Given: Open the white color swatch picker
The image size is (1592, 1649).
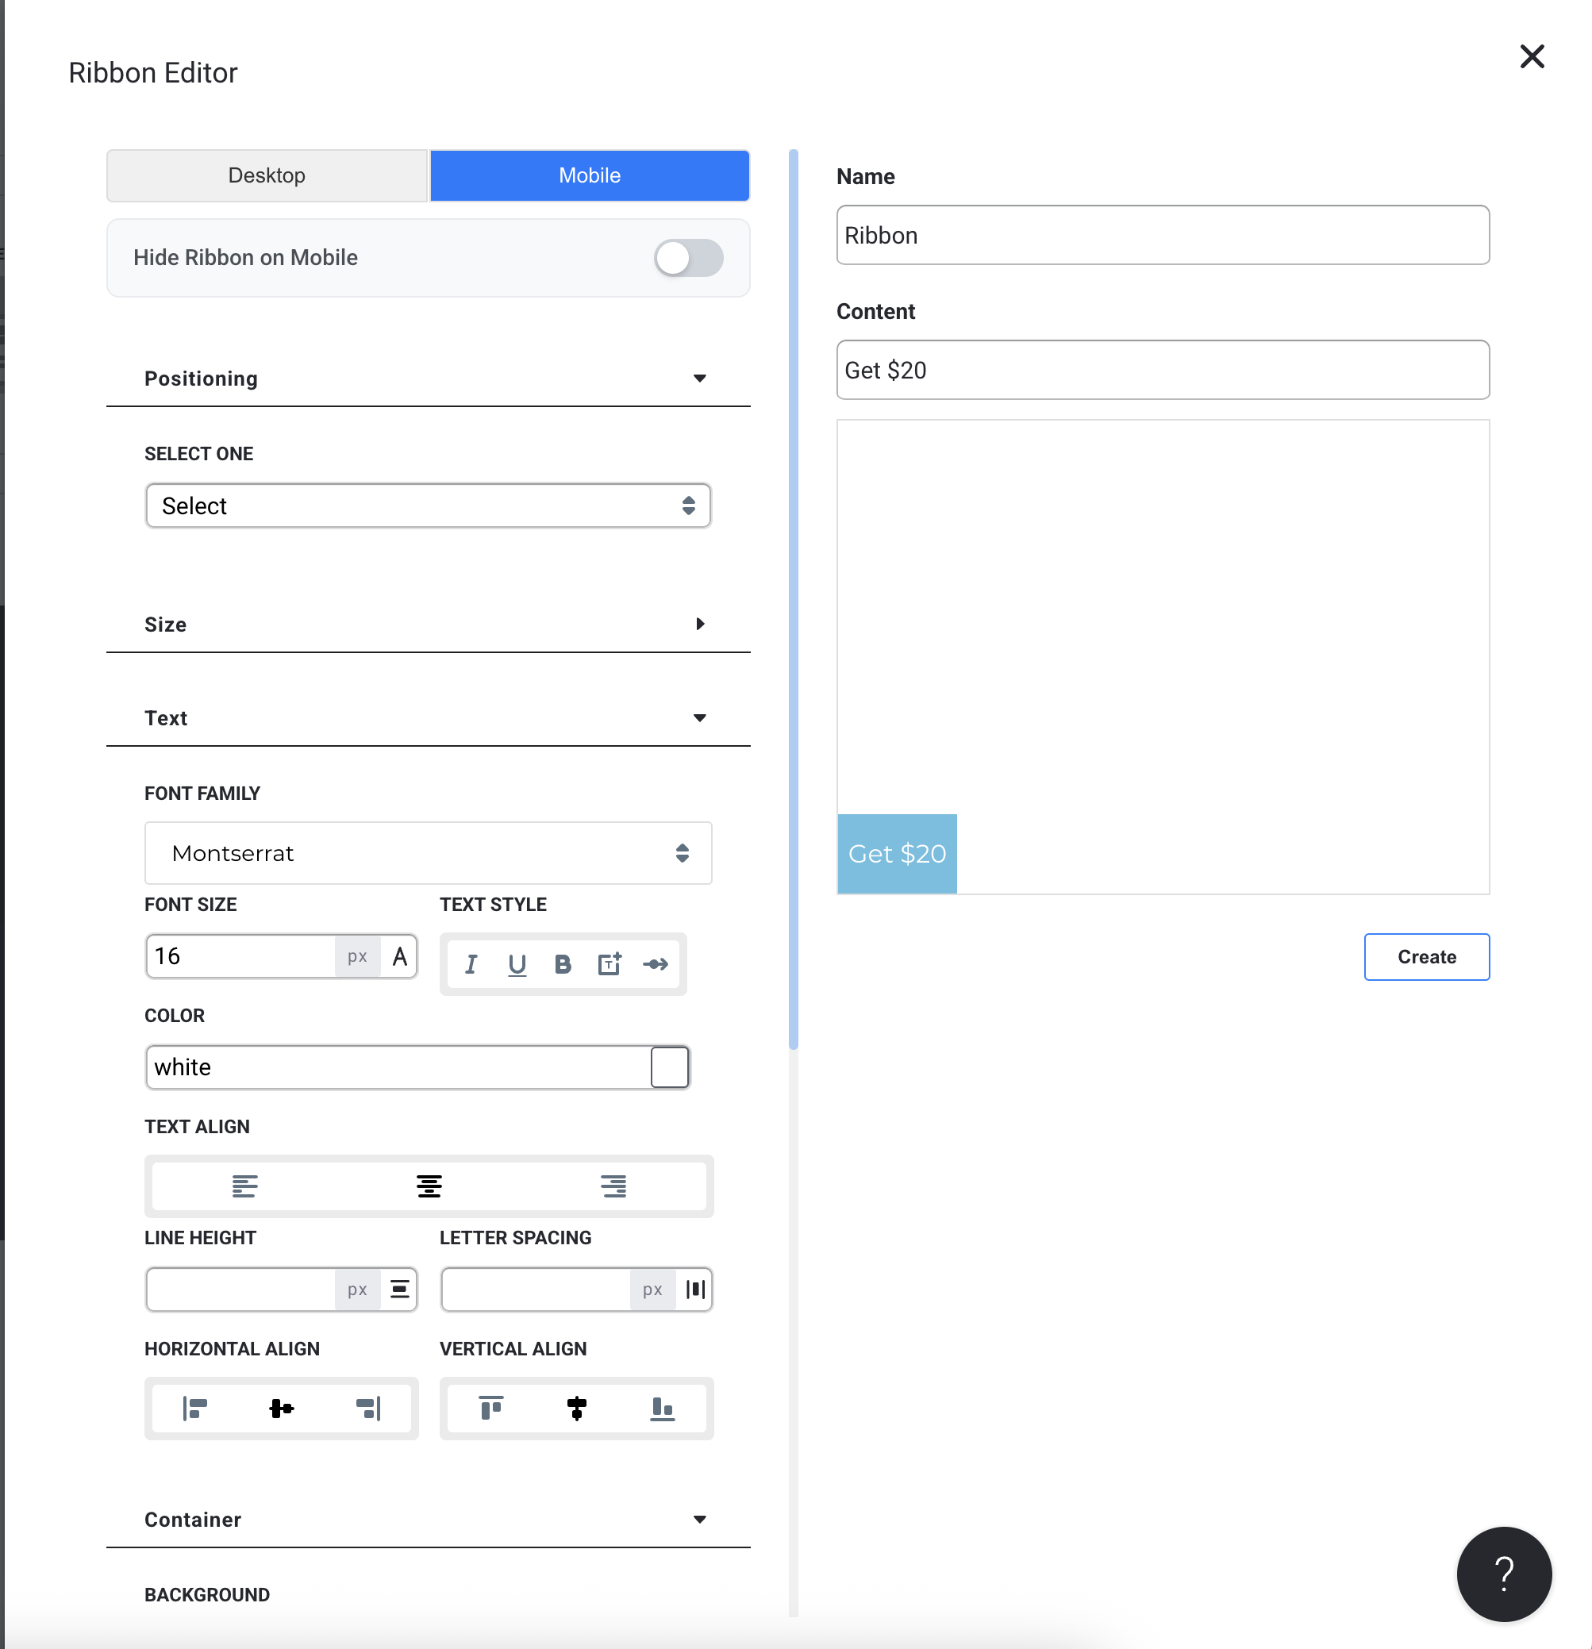Looking at the screenshot, I should 670,1067.
